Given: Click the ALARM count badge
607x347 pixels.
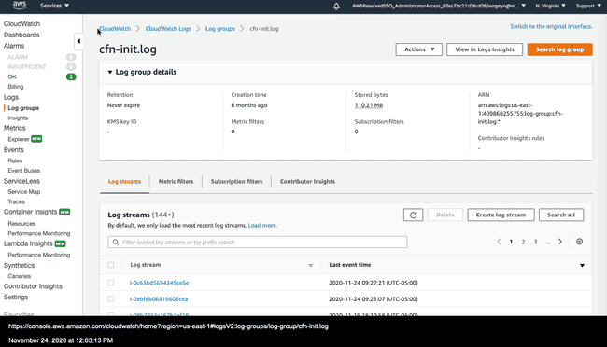Looking at the screenshot, I should [x=71, y=57].
